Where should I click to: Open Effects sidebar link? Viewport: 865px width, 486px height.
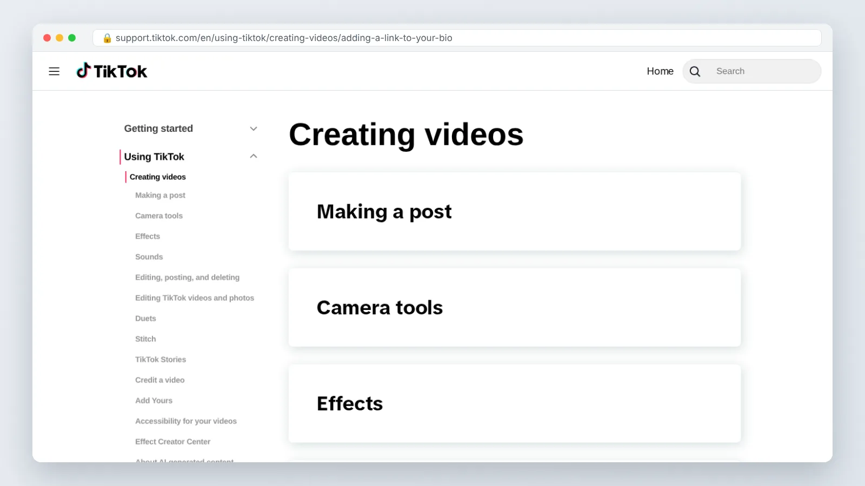[148, 237]
